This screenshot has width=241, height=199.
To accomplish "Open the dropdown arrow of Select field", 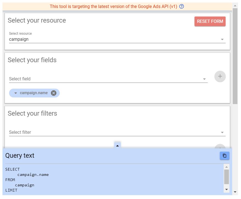I will pos(204,79).
